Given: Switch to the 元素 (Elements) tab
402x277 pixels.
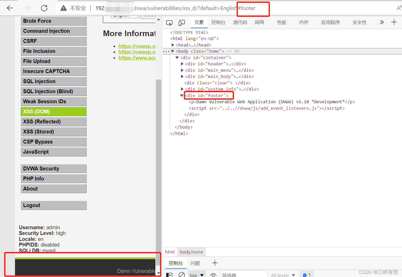Looking at the screenshot, I should tap(199, 22).
